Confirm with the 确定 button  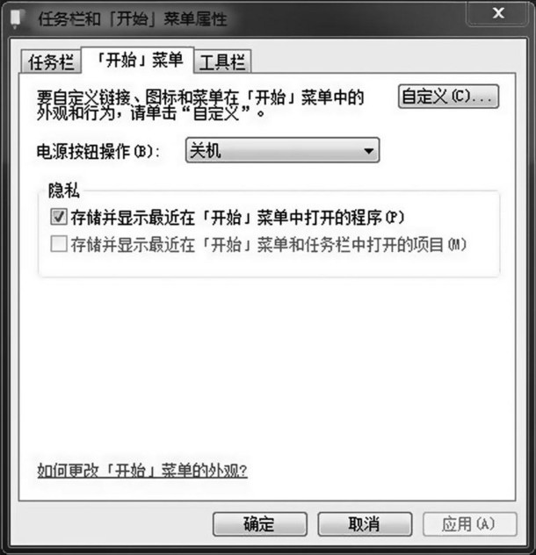click(260, 524)
